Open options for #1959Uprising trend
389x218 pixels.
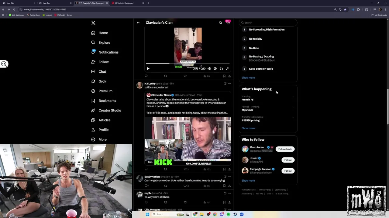tap(293, 117)
